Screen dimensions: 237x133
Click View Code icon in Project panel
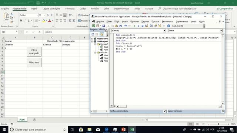[x=93, y=34]
